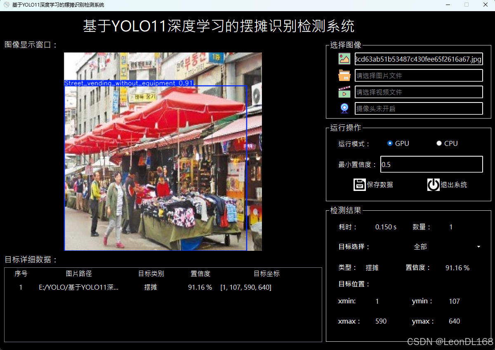Click the 目标类别 column header

[151, 274]
